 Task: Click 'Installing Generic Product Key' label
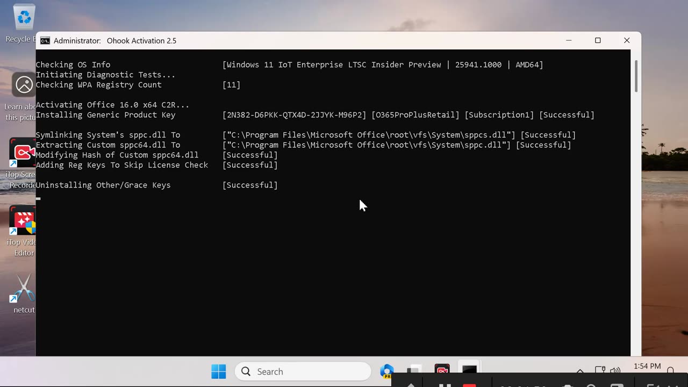click(x=105, y=114)
